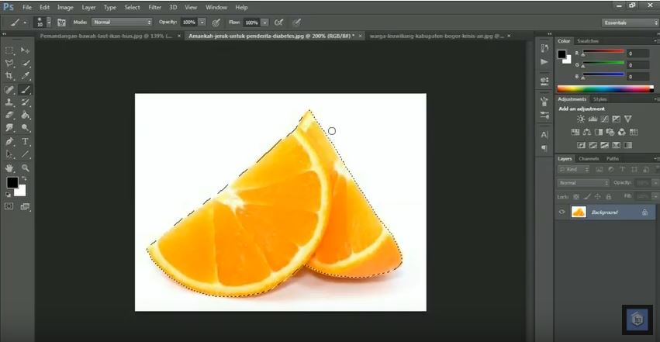Select the Move tool
Image resolution: width=660 pixels, height=342 pixels.
[26, 50]
